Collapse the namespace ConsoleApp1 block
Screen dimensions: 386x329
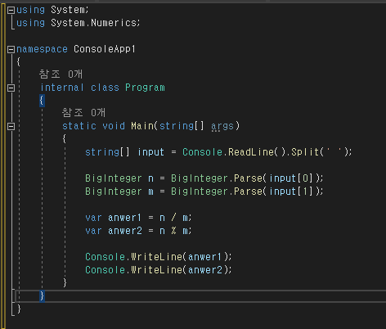(11, 49)
